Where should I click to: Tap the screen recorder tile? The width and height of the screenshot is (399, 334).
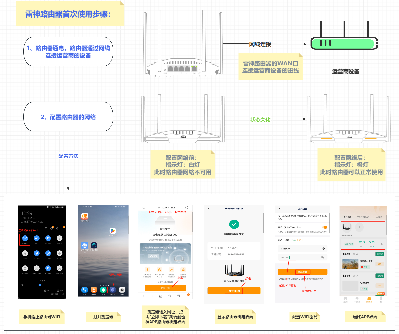coord(59,268)
